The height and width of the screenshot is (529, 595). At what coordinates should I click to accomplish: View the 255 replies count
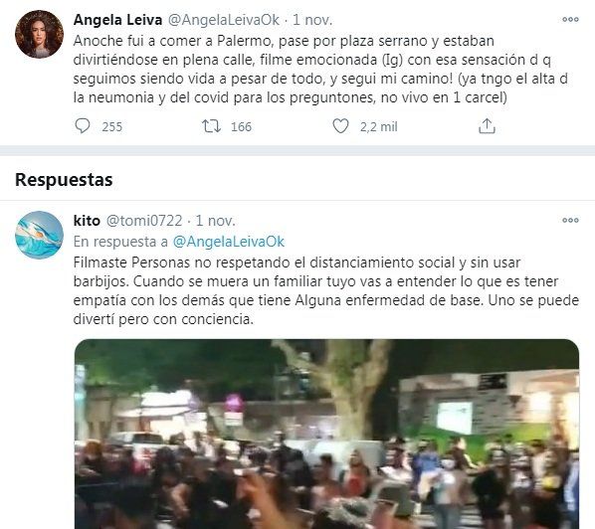pos(112,126)
